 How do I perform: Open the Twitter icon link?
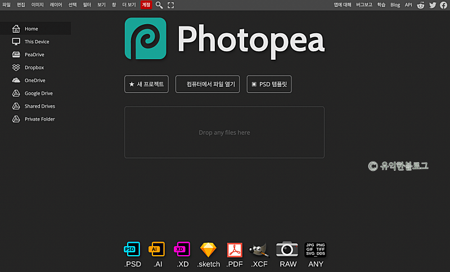pyautogui.click(x=433, y=5)
